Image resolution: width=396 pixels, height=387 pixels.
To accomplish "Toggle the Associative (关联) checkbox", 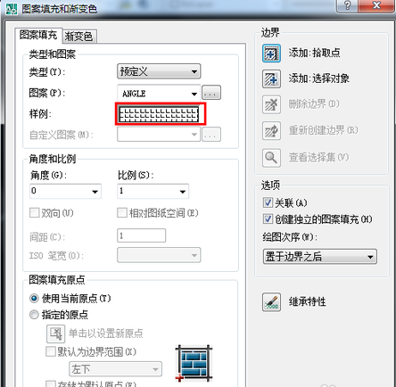I will point(268,202).
